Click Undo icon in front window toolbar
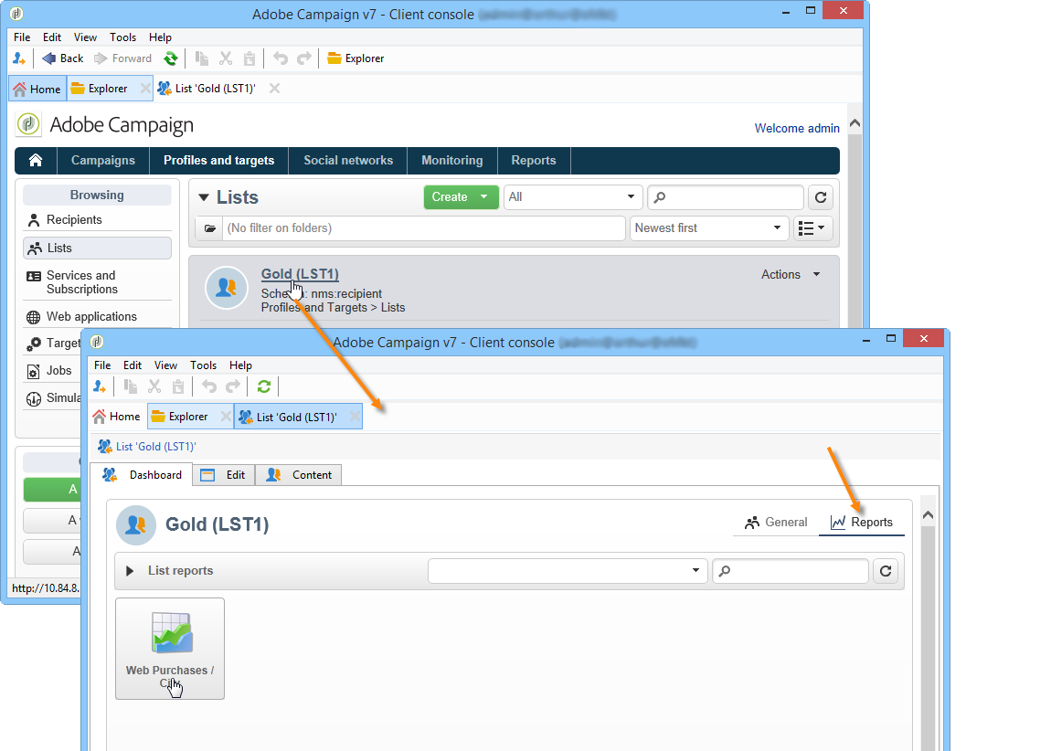The width and height of the screenshot is (1051, 751). 209,386
